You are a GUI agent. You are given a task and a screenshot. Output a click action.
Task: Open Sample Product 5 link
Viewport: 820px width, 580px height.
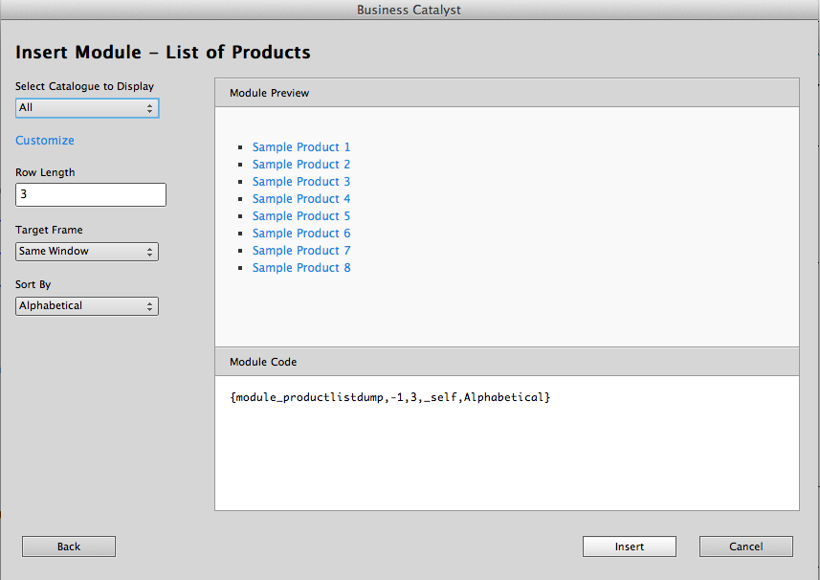coord(300,215)
